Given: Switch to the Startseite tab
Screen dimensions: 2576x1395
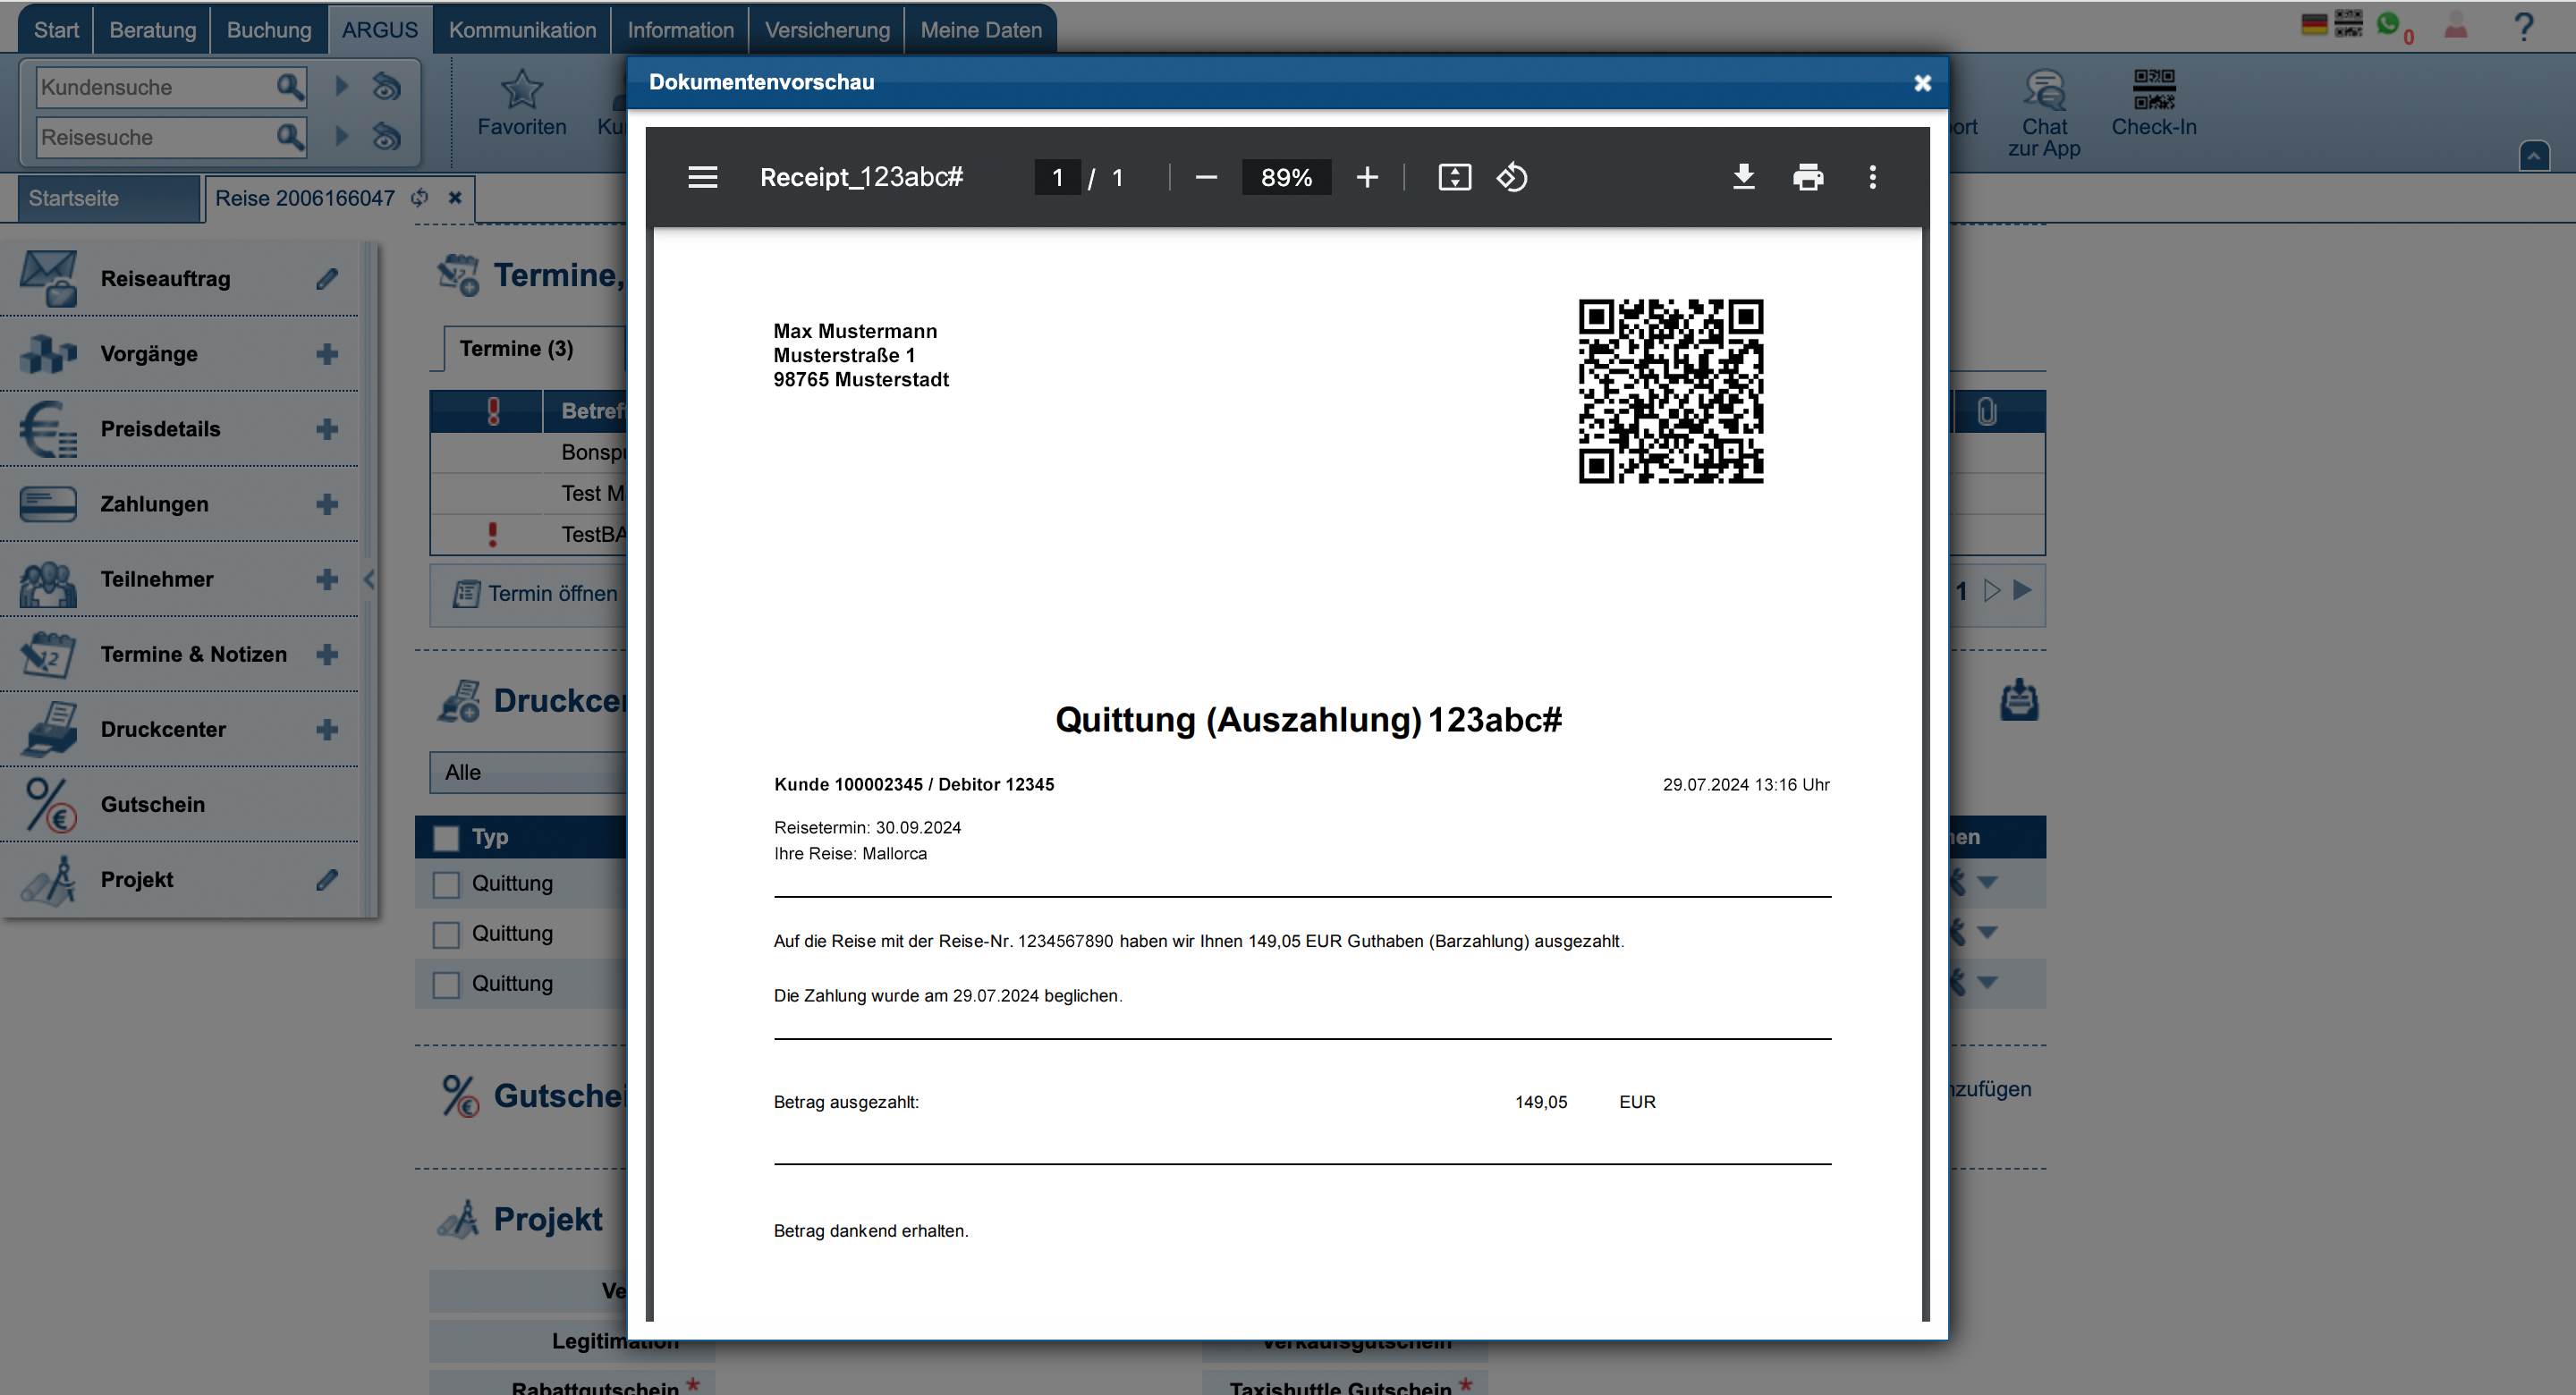Looking at the screenshot, I should (x=109, y=198).
